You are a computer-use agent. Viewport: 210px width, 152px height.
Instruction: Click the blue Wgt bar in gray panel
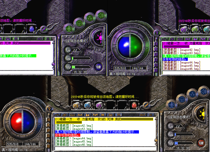184,143
